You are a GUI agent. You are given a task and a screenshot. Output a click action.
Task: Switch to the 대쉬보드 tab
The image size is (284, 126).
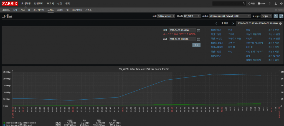click(6, 10)
